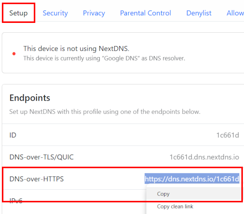Click the DNS-over-TLS/QUIC label

pos(42,157)
